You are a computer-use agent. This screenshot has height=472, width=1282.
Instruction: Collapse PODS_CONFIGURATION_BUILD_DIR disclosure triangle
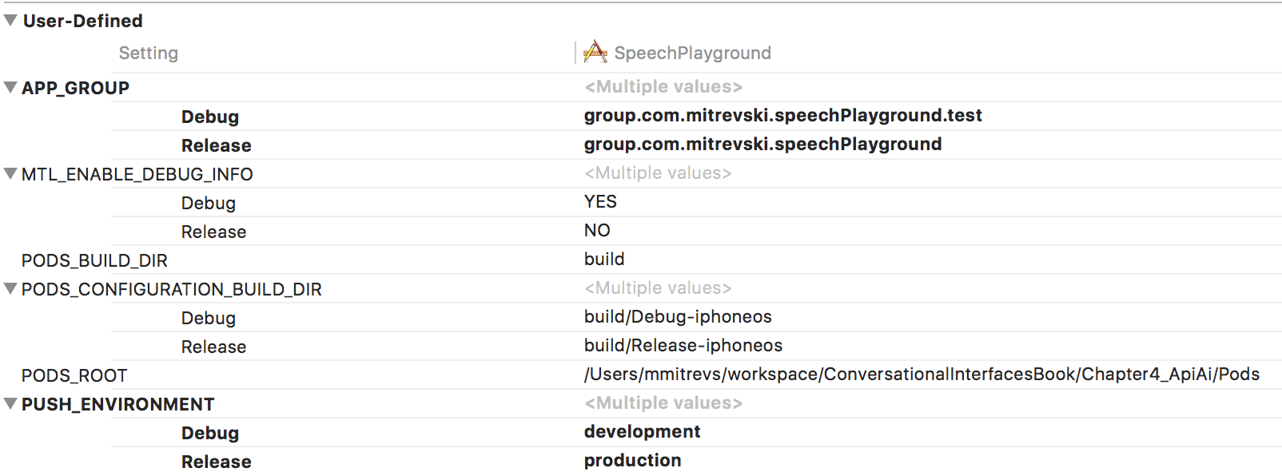click(10, 289)
